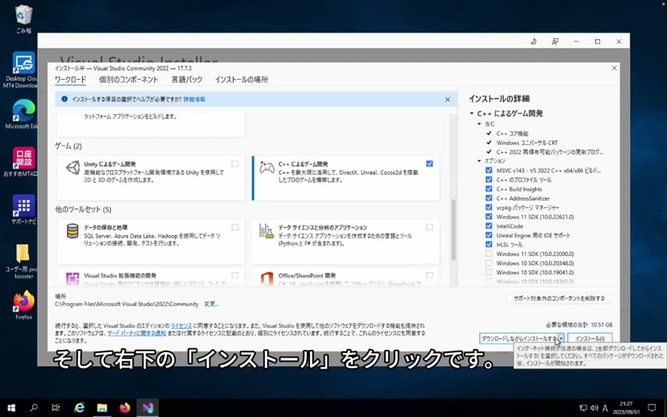Click the feedback icon in installer title bar
667x417 pixels.
point(555,41)
